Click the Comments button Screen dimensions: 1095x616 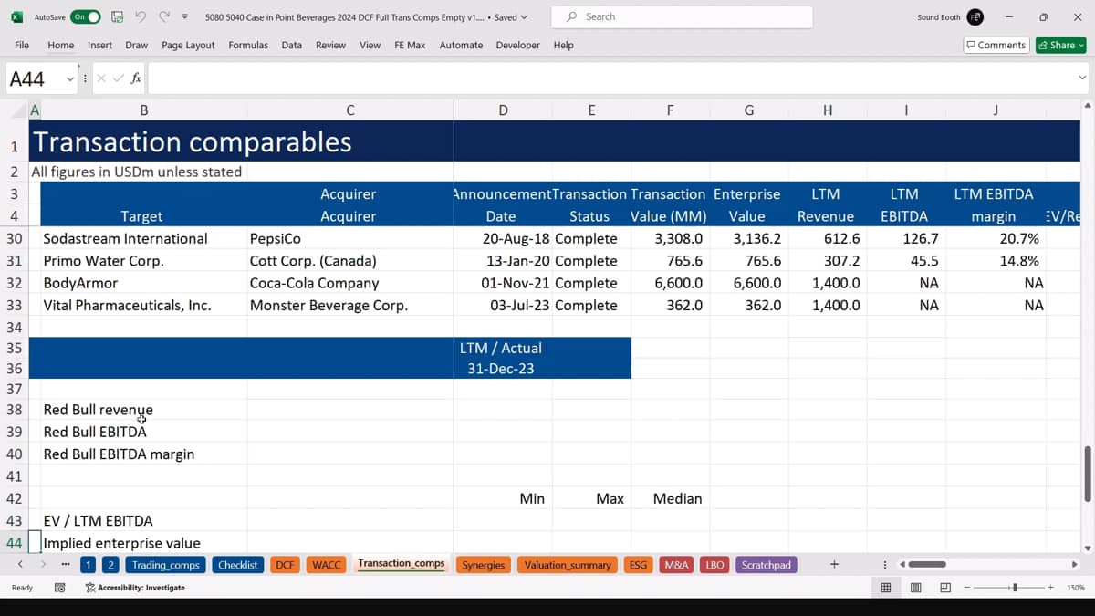[996, 45]
